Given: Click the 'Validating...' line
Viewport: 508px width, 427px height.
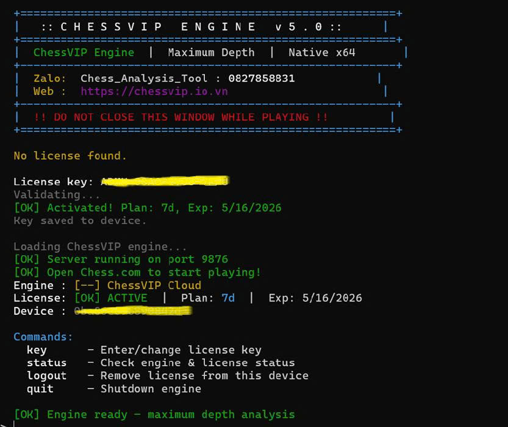Looking at the screenshot, I should (57, 195).
